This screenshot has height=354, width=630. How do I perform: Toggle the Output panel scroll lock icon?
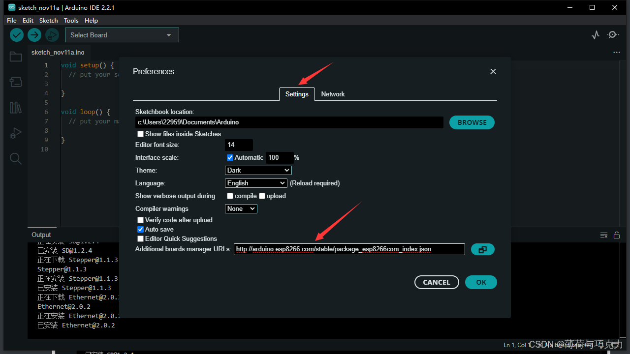(x=616, y=235)
